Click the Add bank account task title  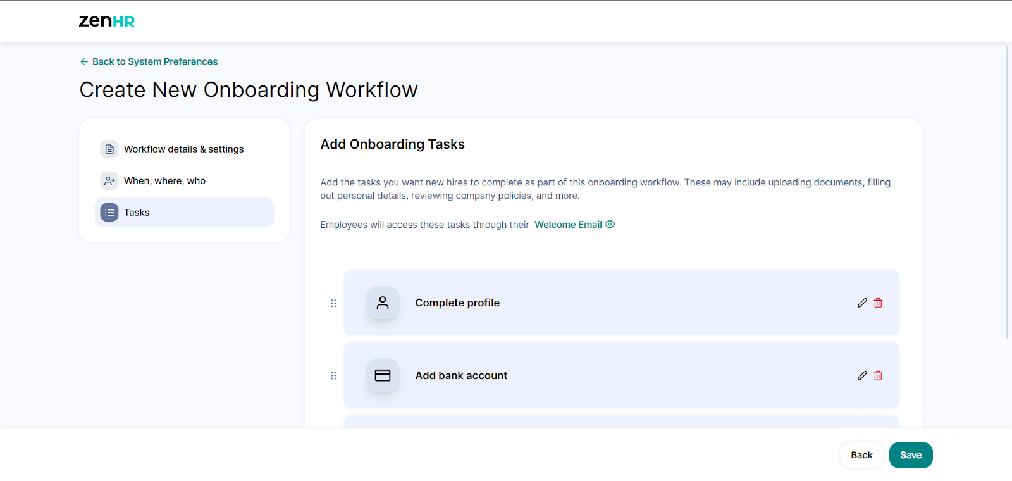pos(461,375)
